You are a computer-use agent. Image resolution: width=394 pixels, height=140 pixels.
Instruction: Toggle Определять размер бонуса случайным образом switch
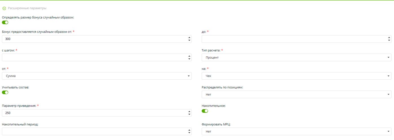coord(5,22)
